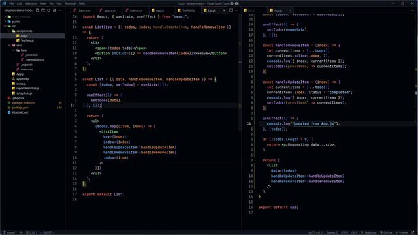418x235 pixels.
Task: Click the CRLF line ending in status bar
Action: 354,232
